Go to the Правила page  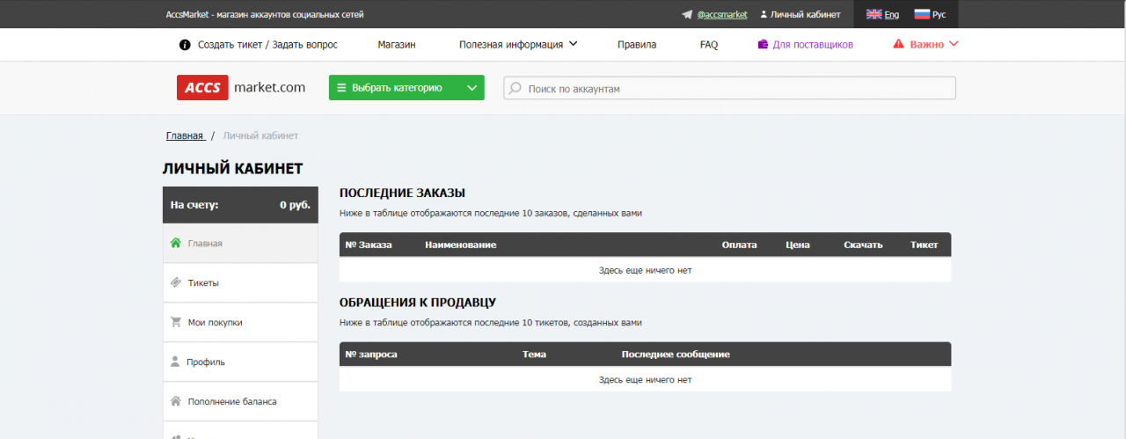tap(637, 45)
